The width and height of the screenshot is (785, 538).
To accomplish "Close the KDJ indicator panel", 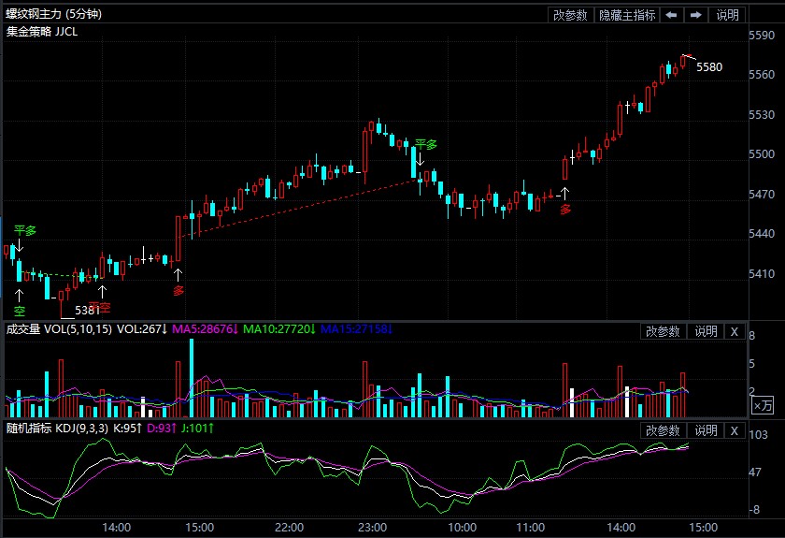I will 735,430.
